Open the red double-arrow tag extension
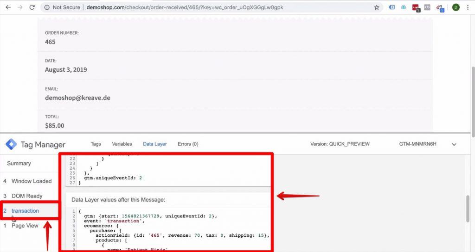Screen dimensions: 475x252 click(x=440, y=8)
